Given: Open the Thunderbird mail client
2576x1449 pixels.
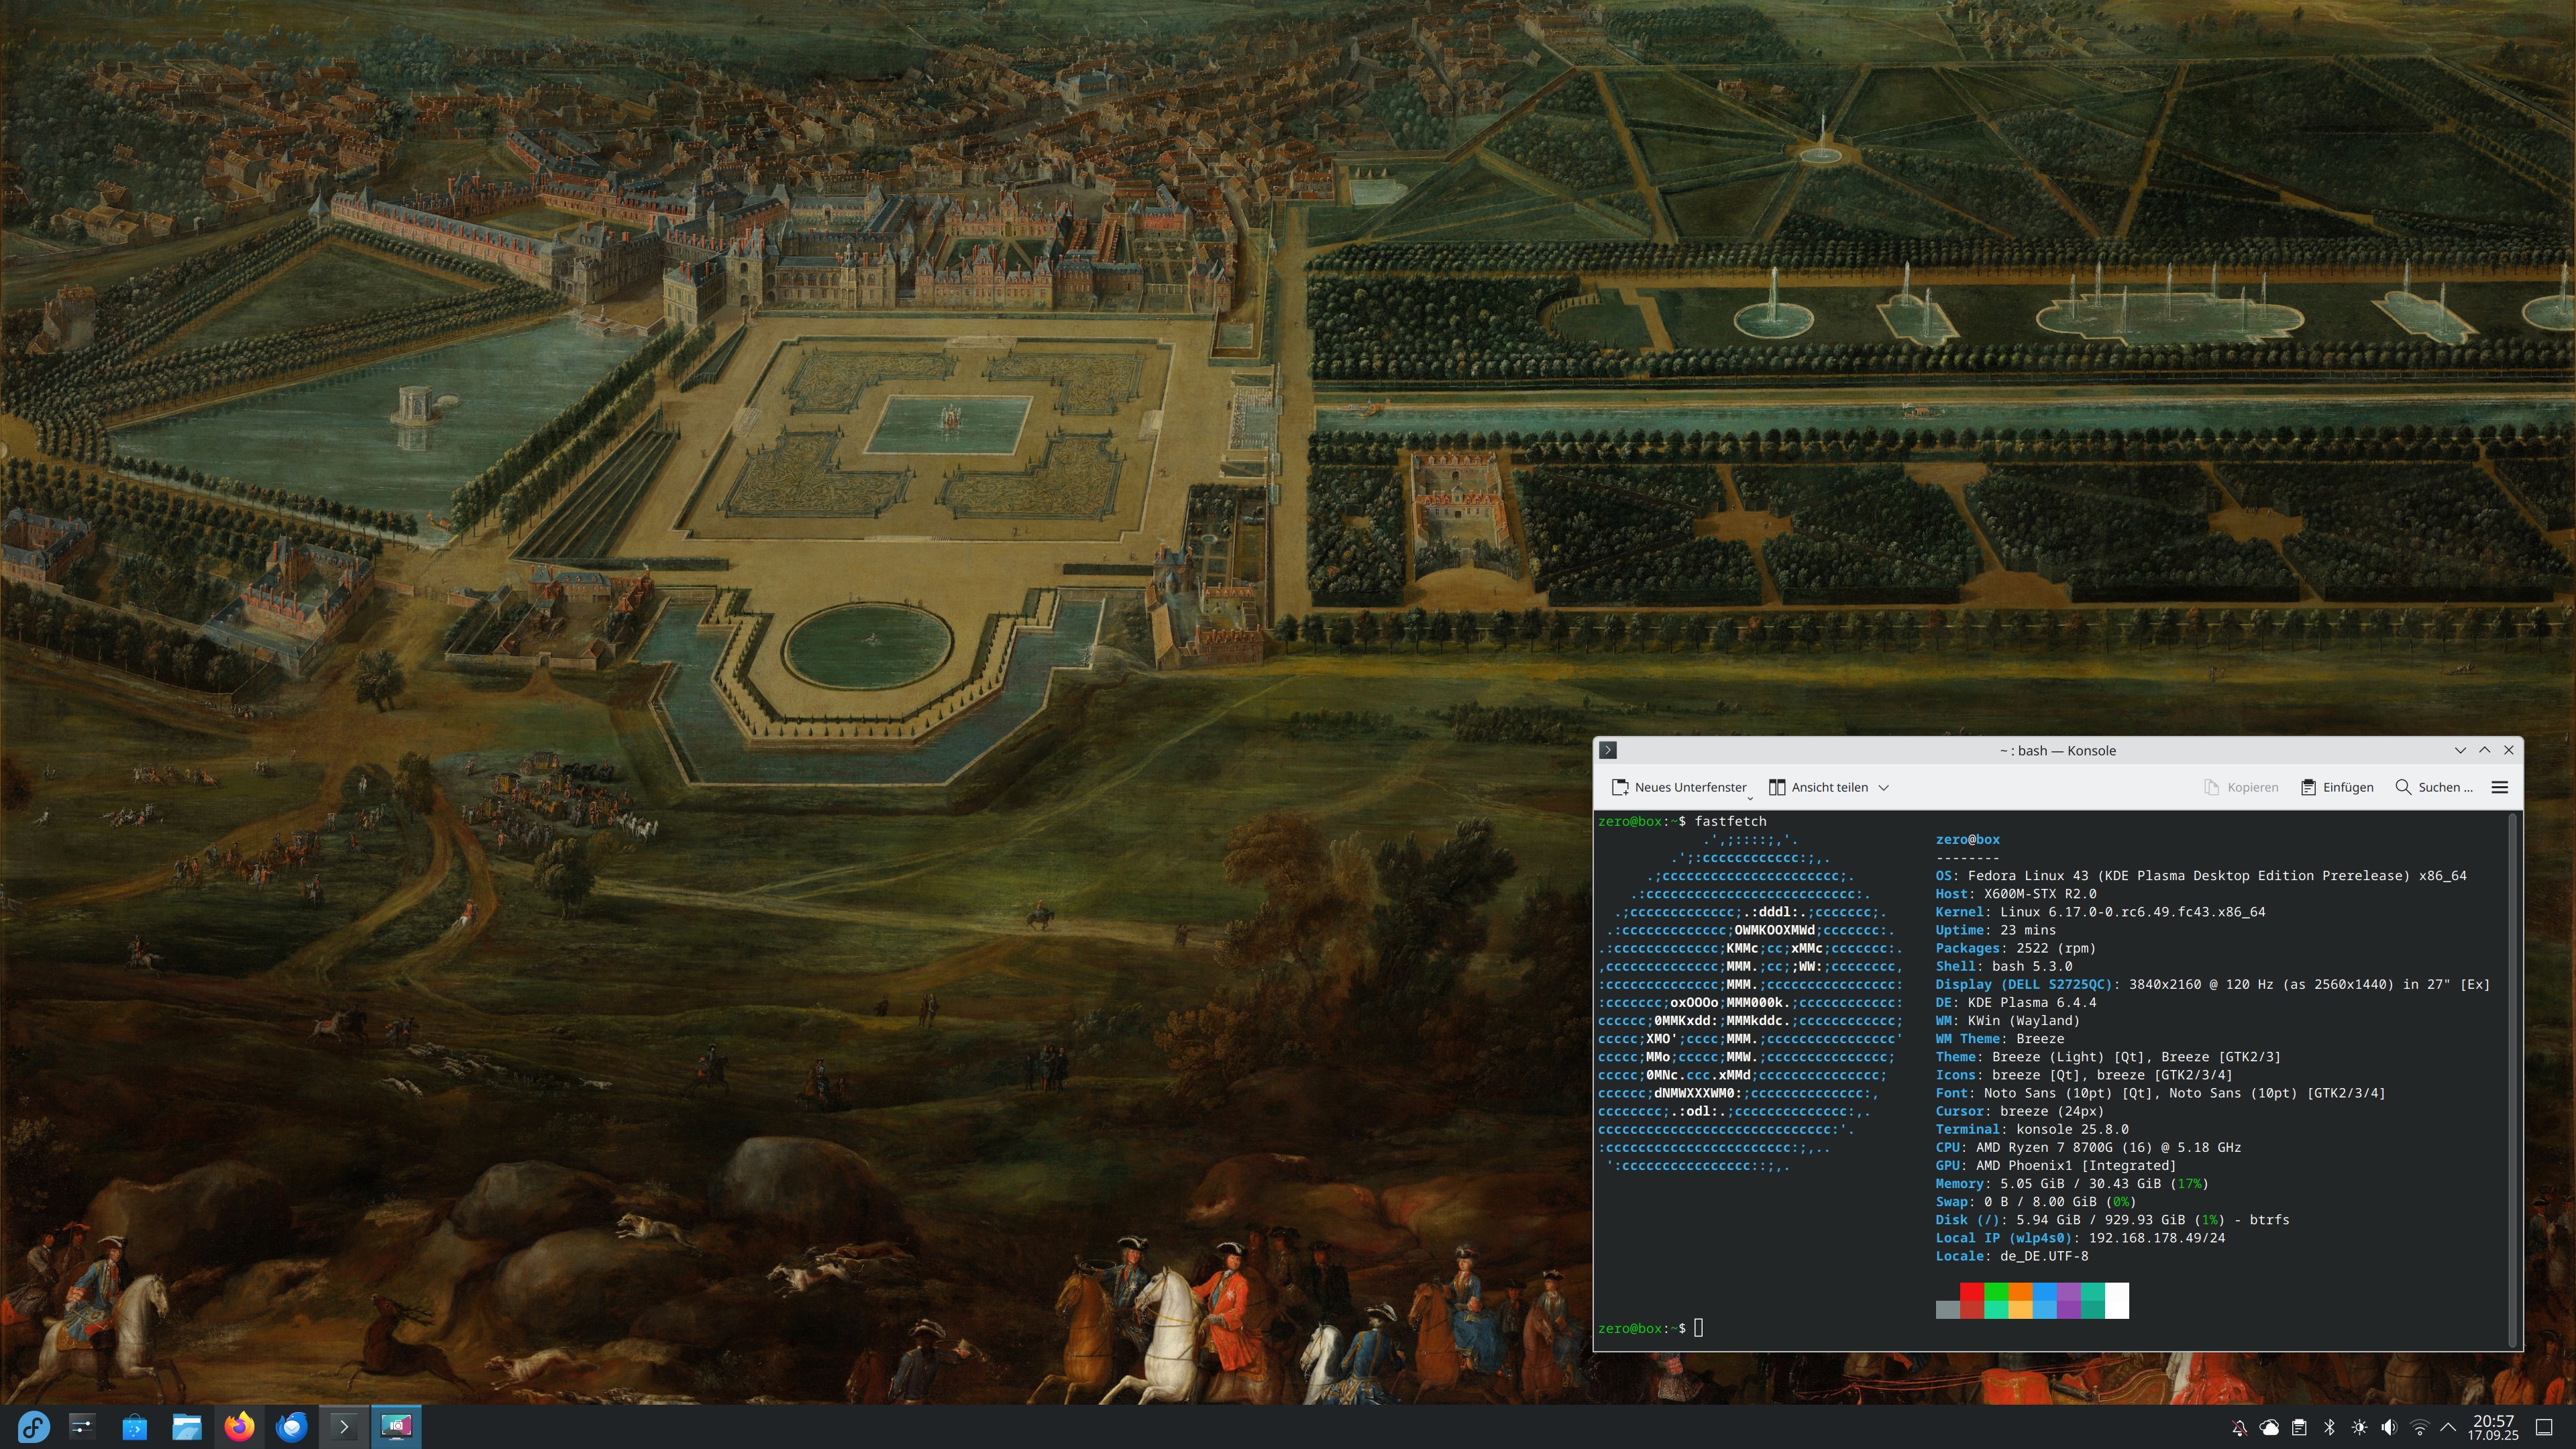Looking at the screenshot, I should (291, 1426).
